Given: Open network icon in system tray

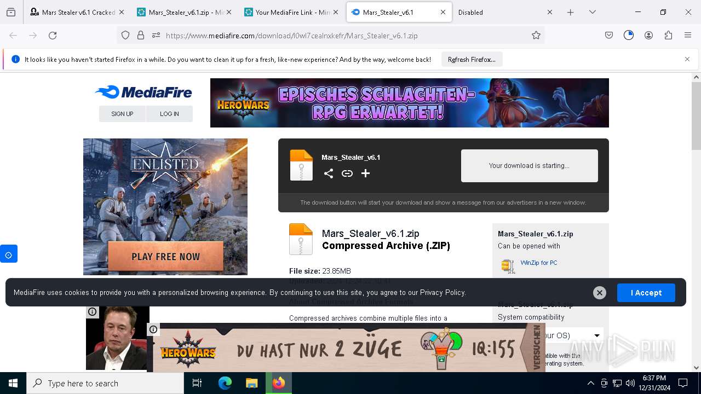Looking at the screenshot, I should pyautogui.click(x=617, y=383).
